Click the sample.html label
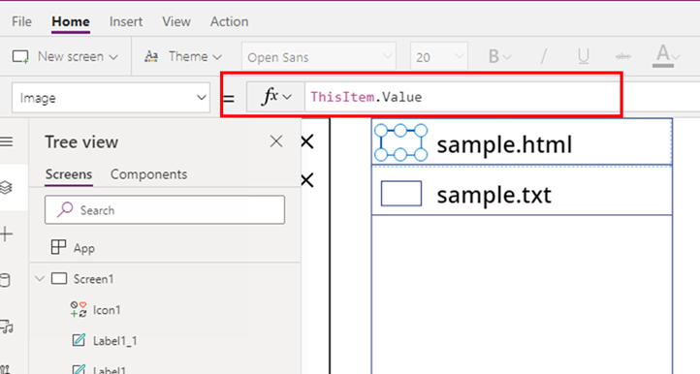This screenshot has width=700, height=374. [504, 144]
